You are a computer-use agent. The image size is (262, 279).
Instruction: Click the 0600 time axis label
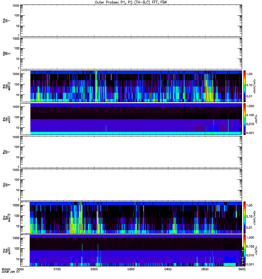(242, 269)
